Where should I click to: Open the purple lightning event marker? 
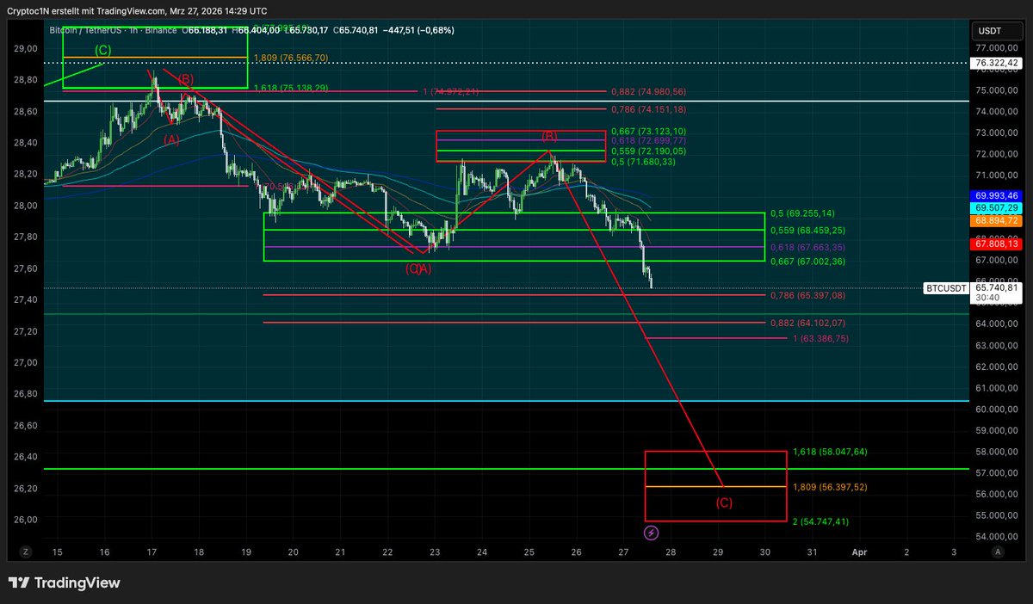(652, 533)
